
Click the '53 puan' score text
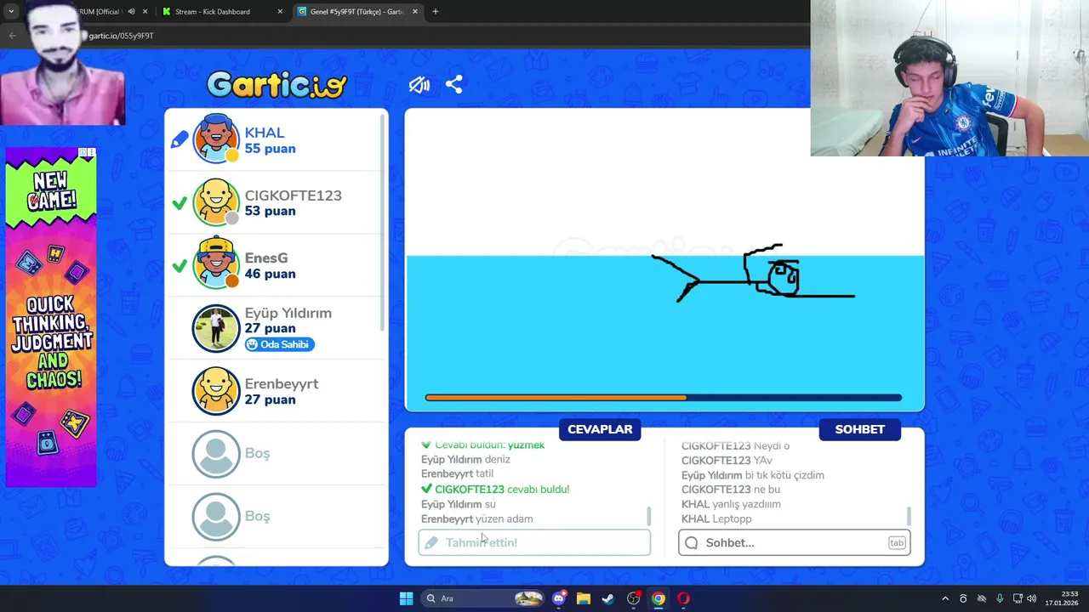pyautogui.click(x=270, y=212)
